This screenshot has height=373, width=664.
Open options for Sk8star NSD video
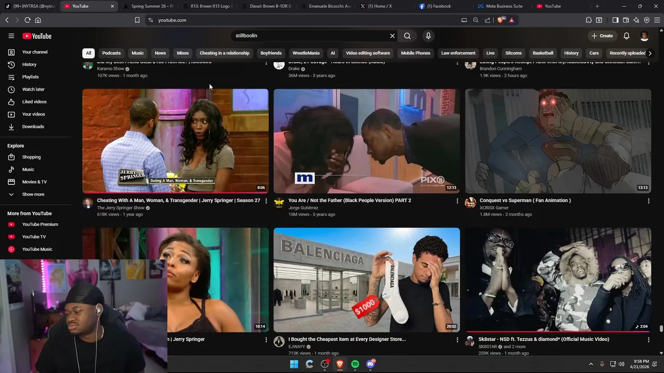tap(648, 339)
